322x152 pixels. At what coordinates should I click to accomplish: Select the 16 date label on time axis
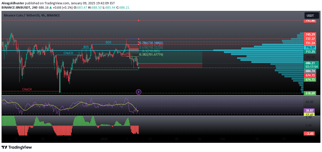coord(43,139)
